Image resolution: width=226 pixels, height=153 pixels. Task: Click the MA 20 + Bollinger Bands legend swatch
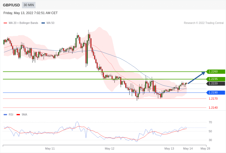(x=5, y=23)
